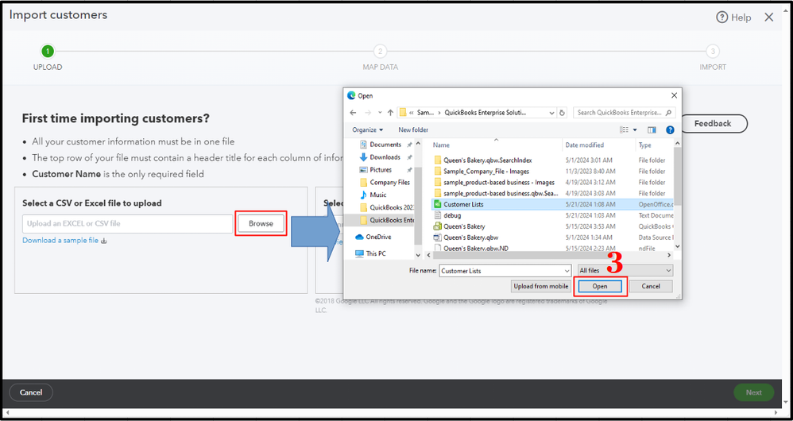
Task: Go back in the Open dialog
Action: tap(353, 113)
